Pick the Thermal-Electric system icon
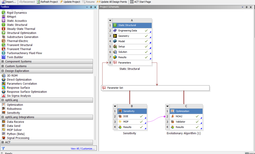 [3, 41]
